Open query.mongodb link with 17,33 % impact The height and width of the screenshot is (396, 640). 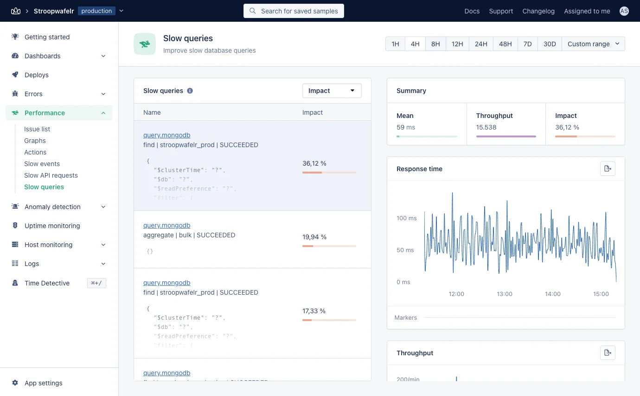point(167,283)
